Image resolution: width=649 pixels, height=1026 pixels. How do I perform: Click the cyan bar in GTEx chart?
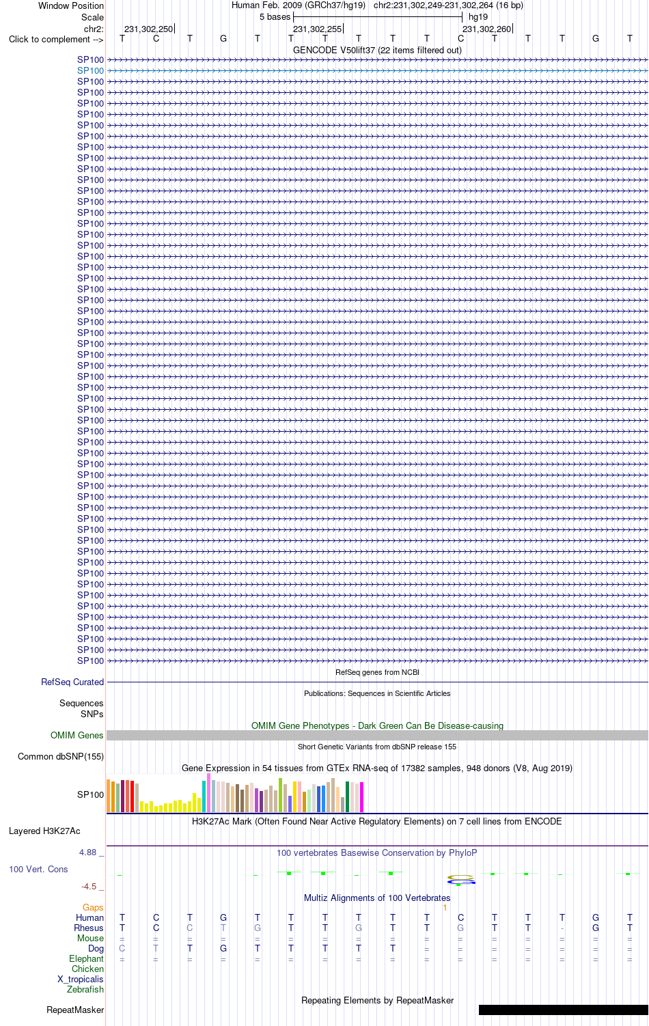[204, 796]
